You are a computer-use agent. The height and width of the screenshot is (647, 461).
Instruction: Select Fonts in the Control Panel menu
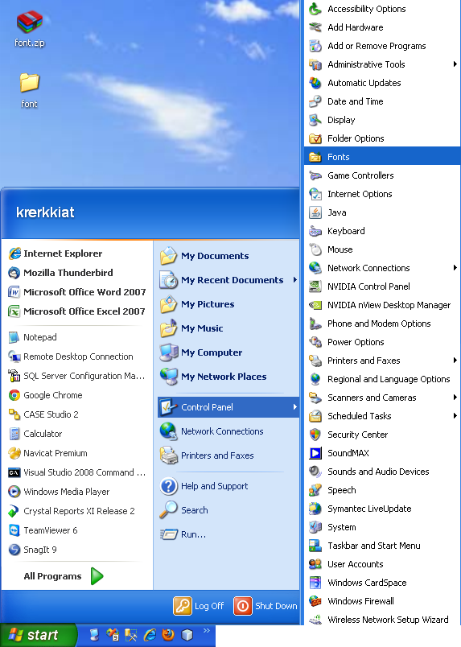pos(382,157)
